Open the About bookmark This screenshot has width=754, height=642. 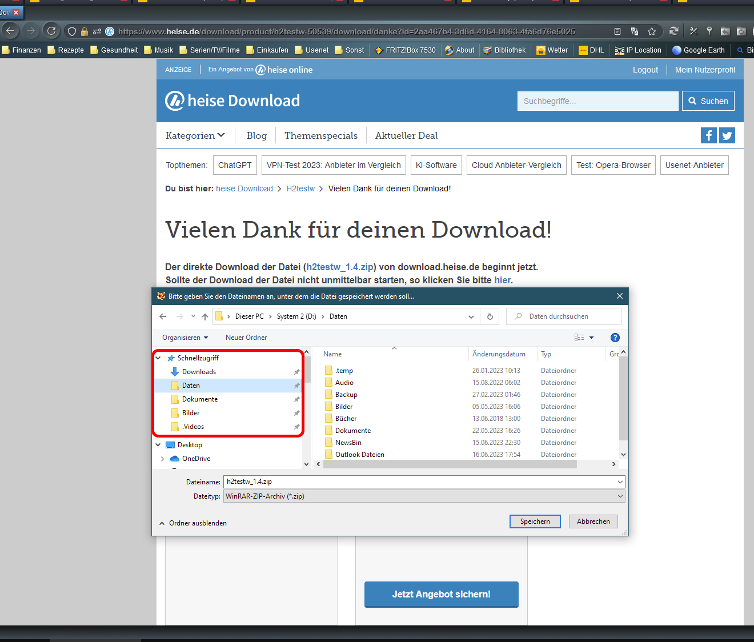[460, 50]
